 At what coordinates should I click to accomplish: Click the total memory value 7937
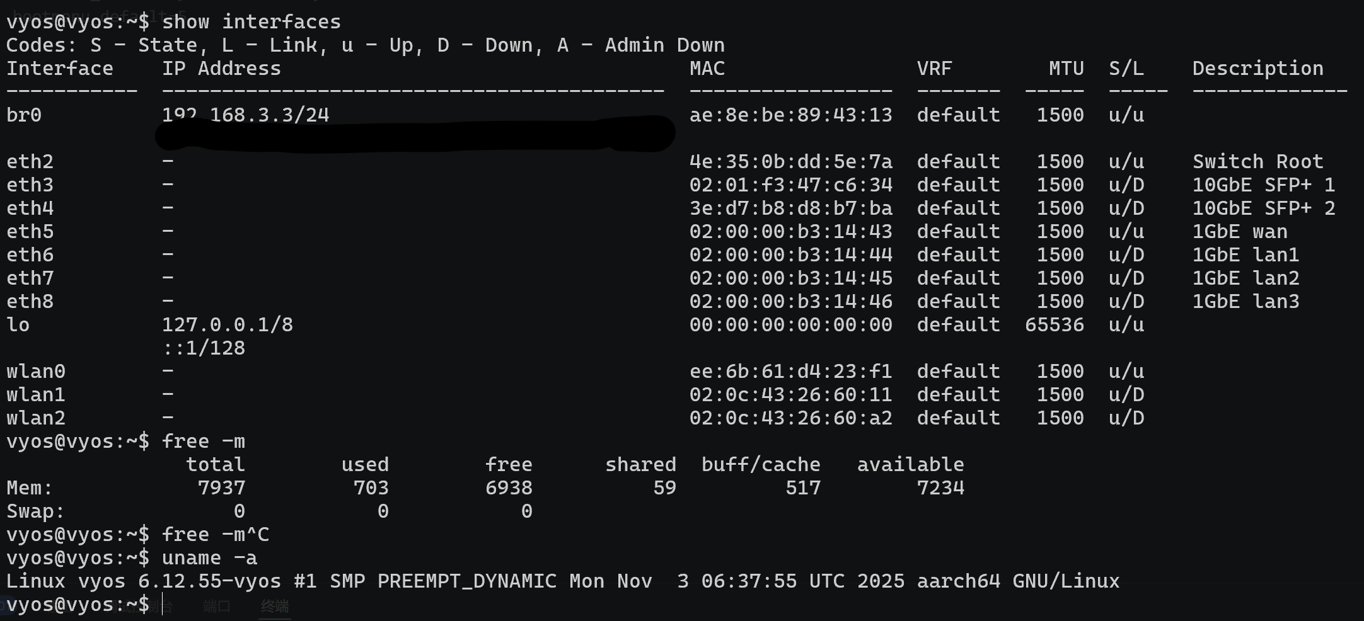click(221, 488)
